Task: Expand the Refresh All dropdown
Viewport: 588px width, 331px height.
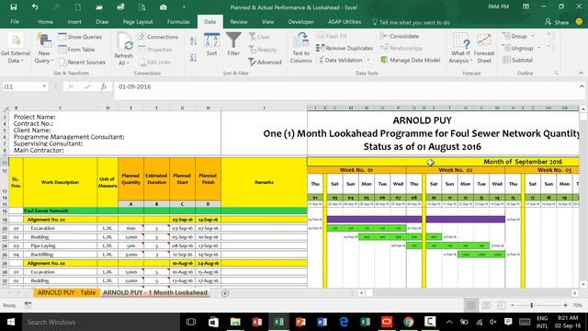Action: pos(123,63)
